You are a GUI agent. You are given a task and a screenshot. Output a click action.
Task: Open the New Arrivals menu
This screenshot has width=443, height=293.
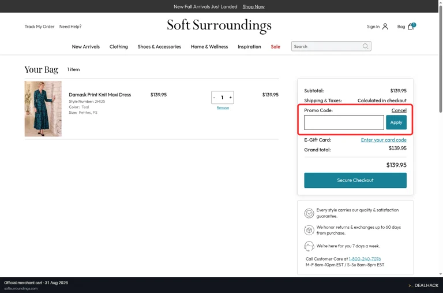pyautogui.click(x=86, y=47)
